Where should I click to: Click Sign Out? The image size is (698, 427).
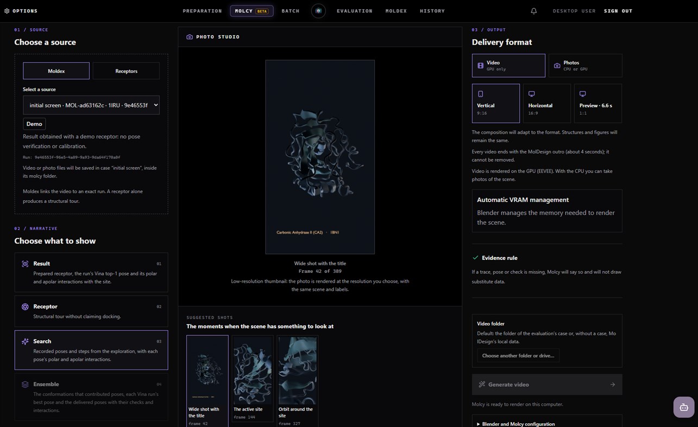[x=618, y=11]
